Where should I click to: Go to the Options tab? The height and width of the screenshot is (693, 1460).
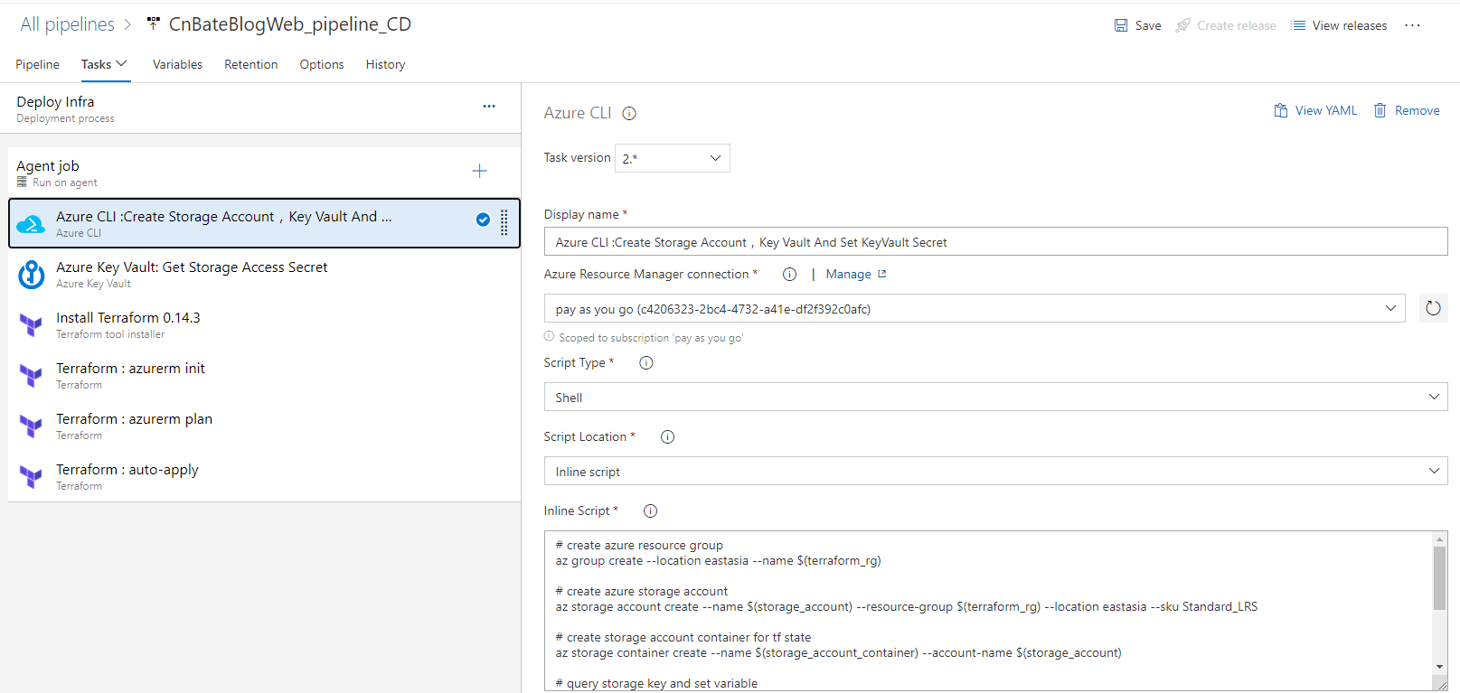tap(322, 64)
